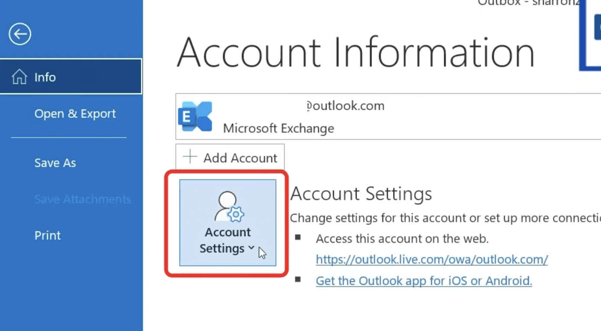601x331 pixels.
Task: Click the Account Information heading
Action: click(x=356, y=53)
